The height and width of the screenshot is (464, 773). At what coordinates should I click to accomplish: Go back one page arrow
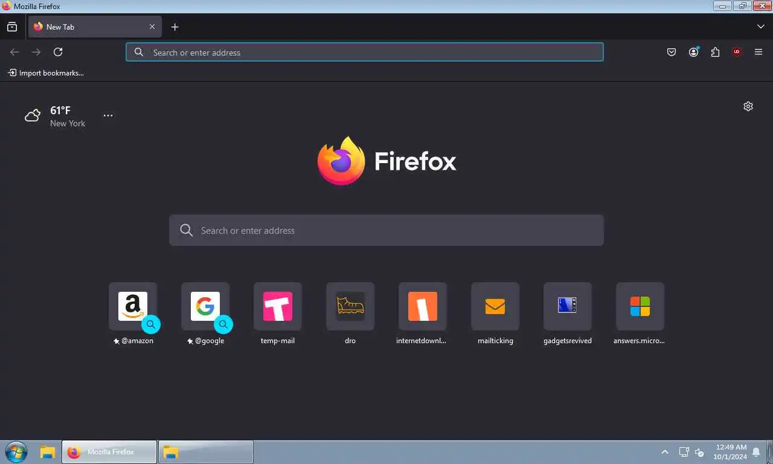tap(14, 52)
